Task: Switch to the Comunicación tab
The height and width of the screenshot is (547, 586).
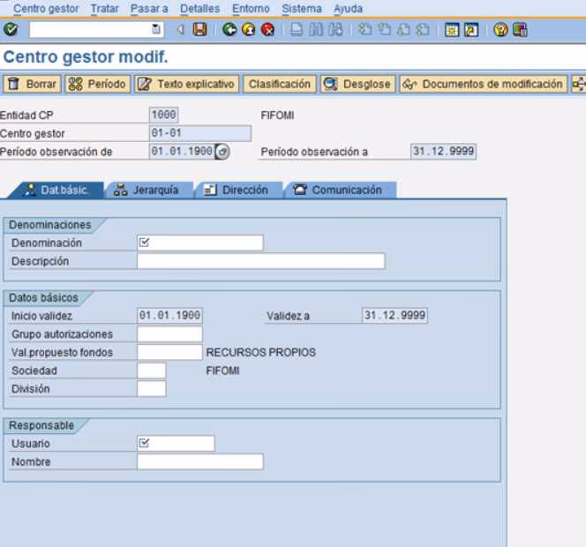Action: pos(341,190)
